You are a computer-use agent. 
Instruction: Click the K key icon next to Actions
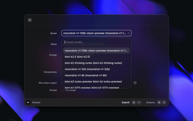pyautogui.click(x=164, y=103)
